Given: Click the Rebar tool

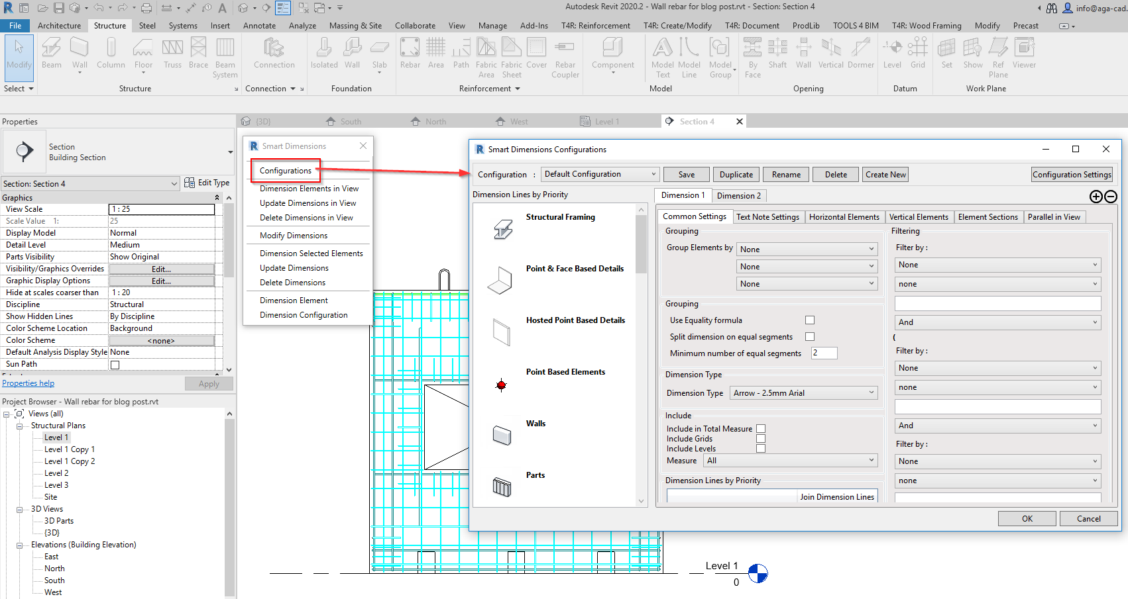Looking at the screenshot, I should (410, 53).
